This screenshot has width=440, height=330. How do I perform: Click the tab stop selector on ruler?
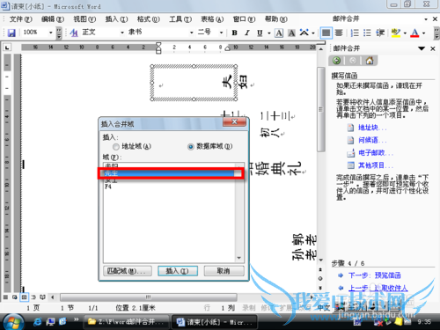click(7, 47)
